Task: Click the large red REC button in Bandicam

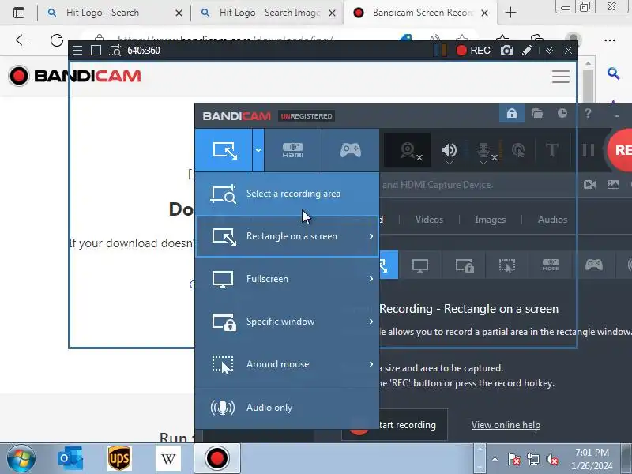Action: coord(620,150)
